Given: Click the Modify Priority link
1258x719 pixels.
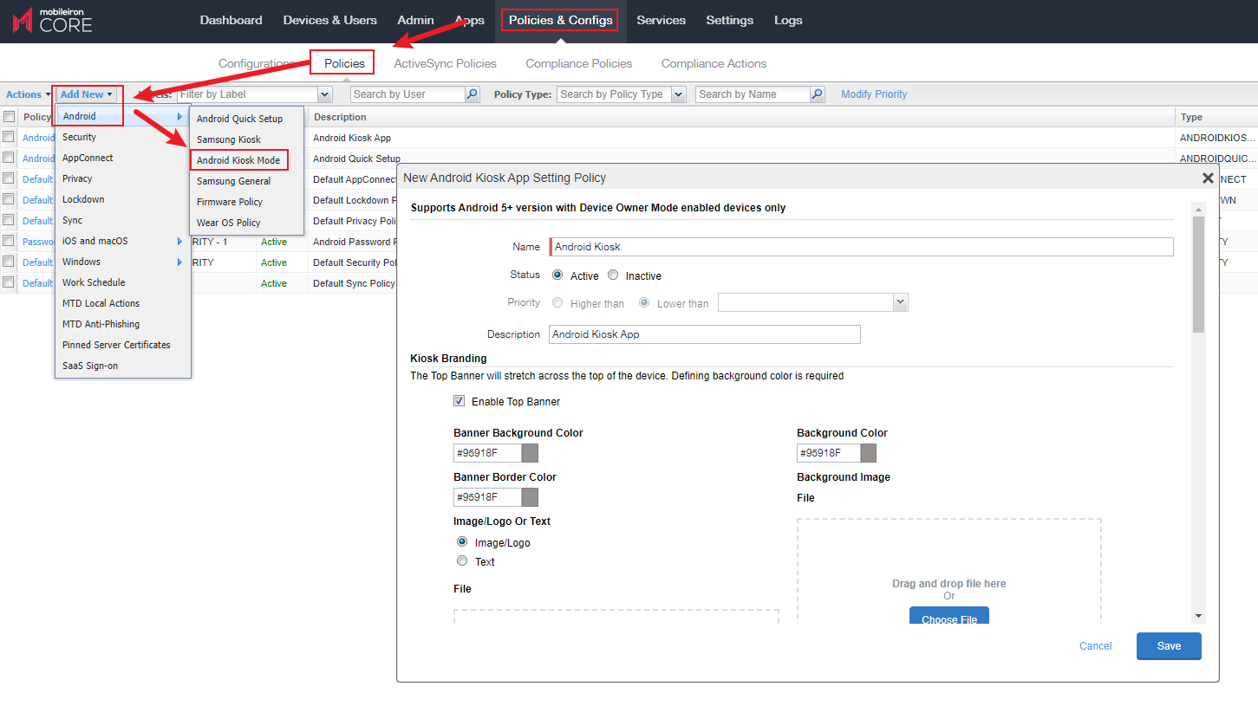Looking at the screenshot, I should pos(873,94).
